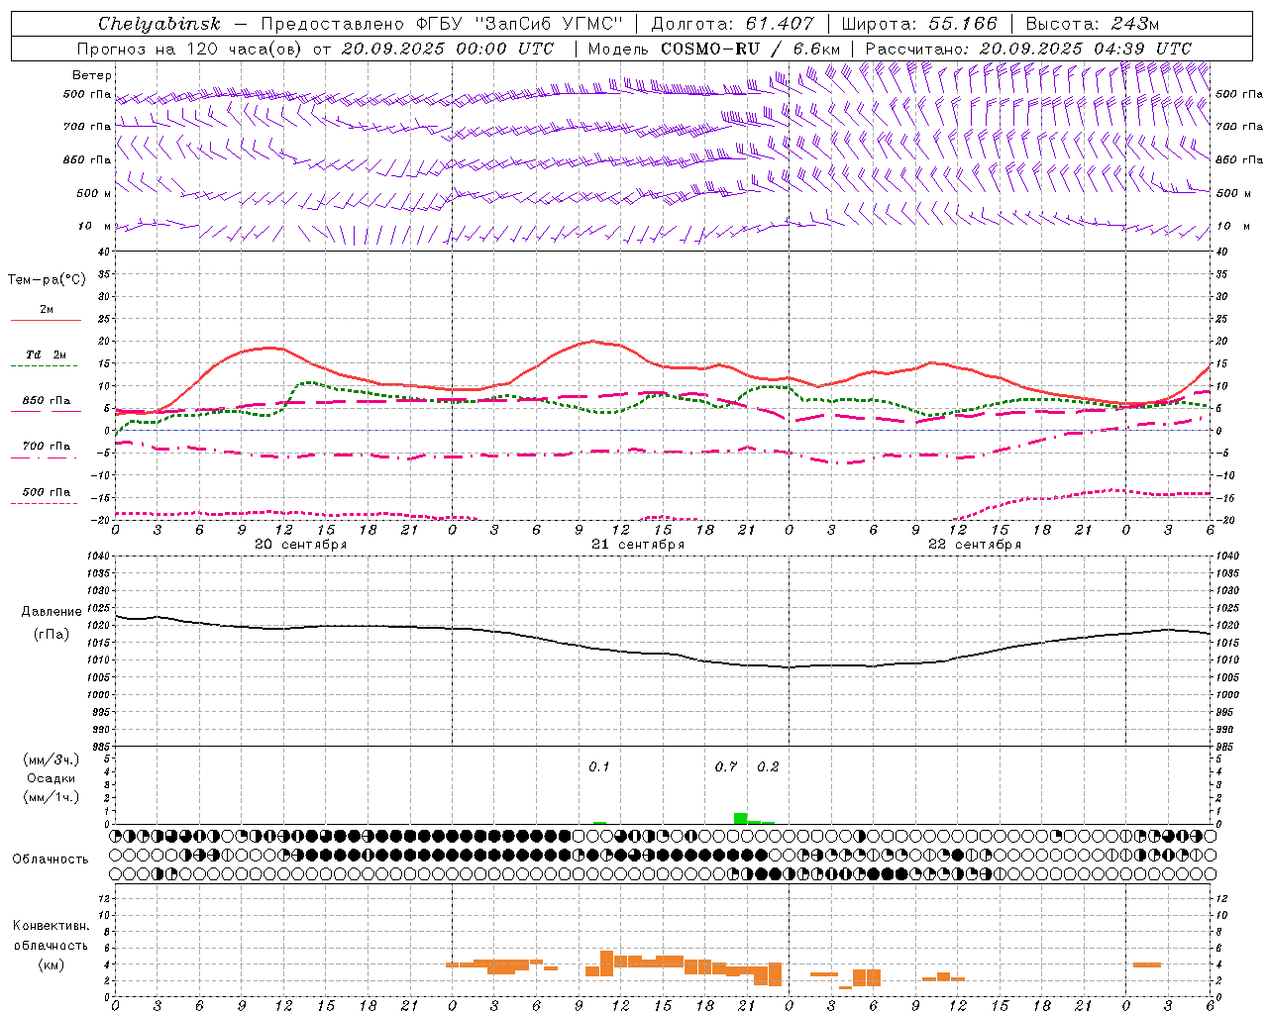This screenshot has height=1014, width=1268.
Task: Click the 'Chelyabinsk' station title
Action: point(158,24)
